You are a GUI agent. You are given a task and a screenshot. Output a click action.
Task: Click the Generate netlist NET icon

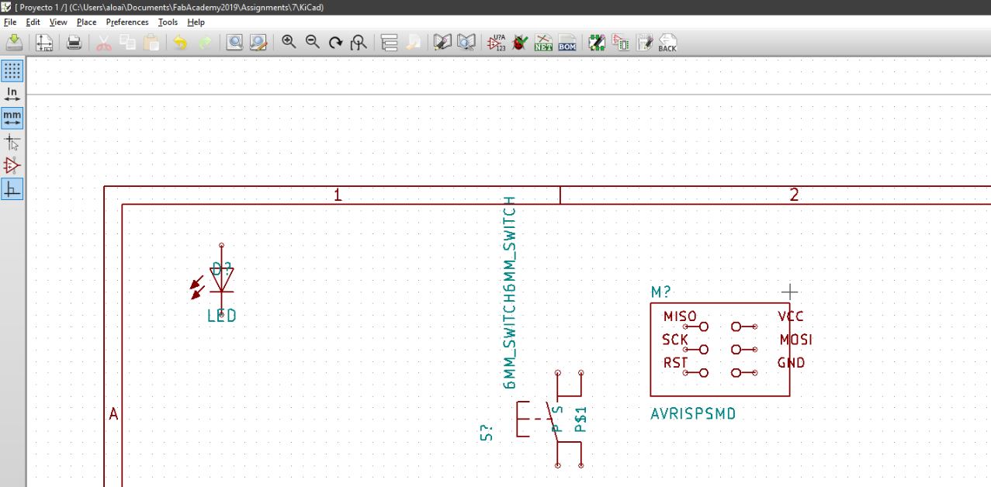pos(543,43)
